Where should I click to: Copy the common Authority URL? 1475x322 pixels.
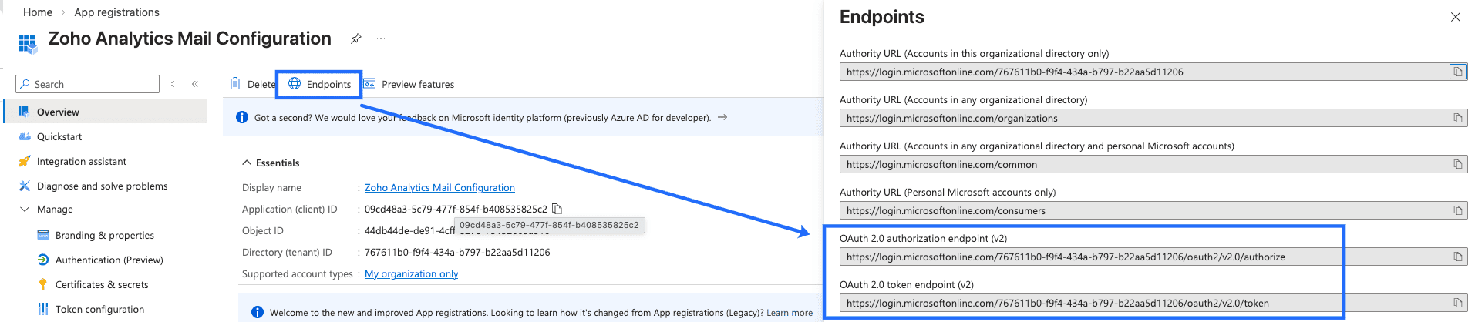tap(1457, 164)
